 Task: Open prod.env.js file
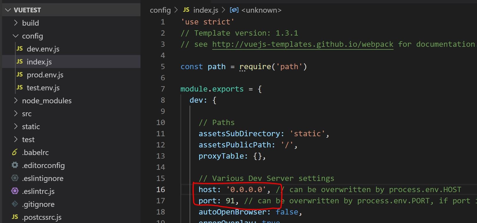[x=45, y=75]
